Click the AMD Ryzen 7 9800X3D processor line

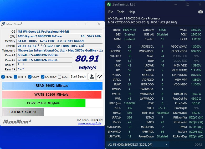click(x=134, y=18)
